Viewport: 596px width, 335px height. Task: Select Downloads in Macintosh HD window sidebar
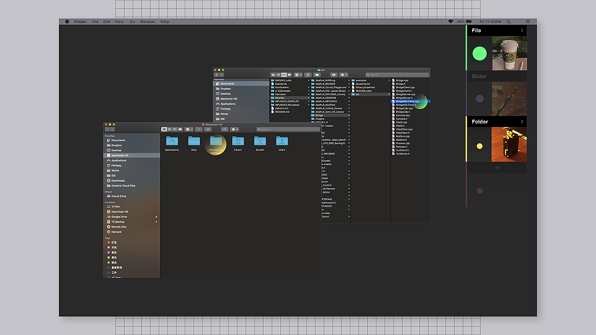point(118,181)
